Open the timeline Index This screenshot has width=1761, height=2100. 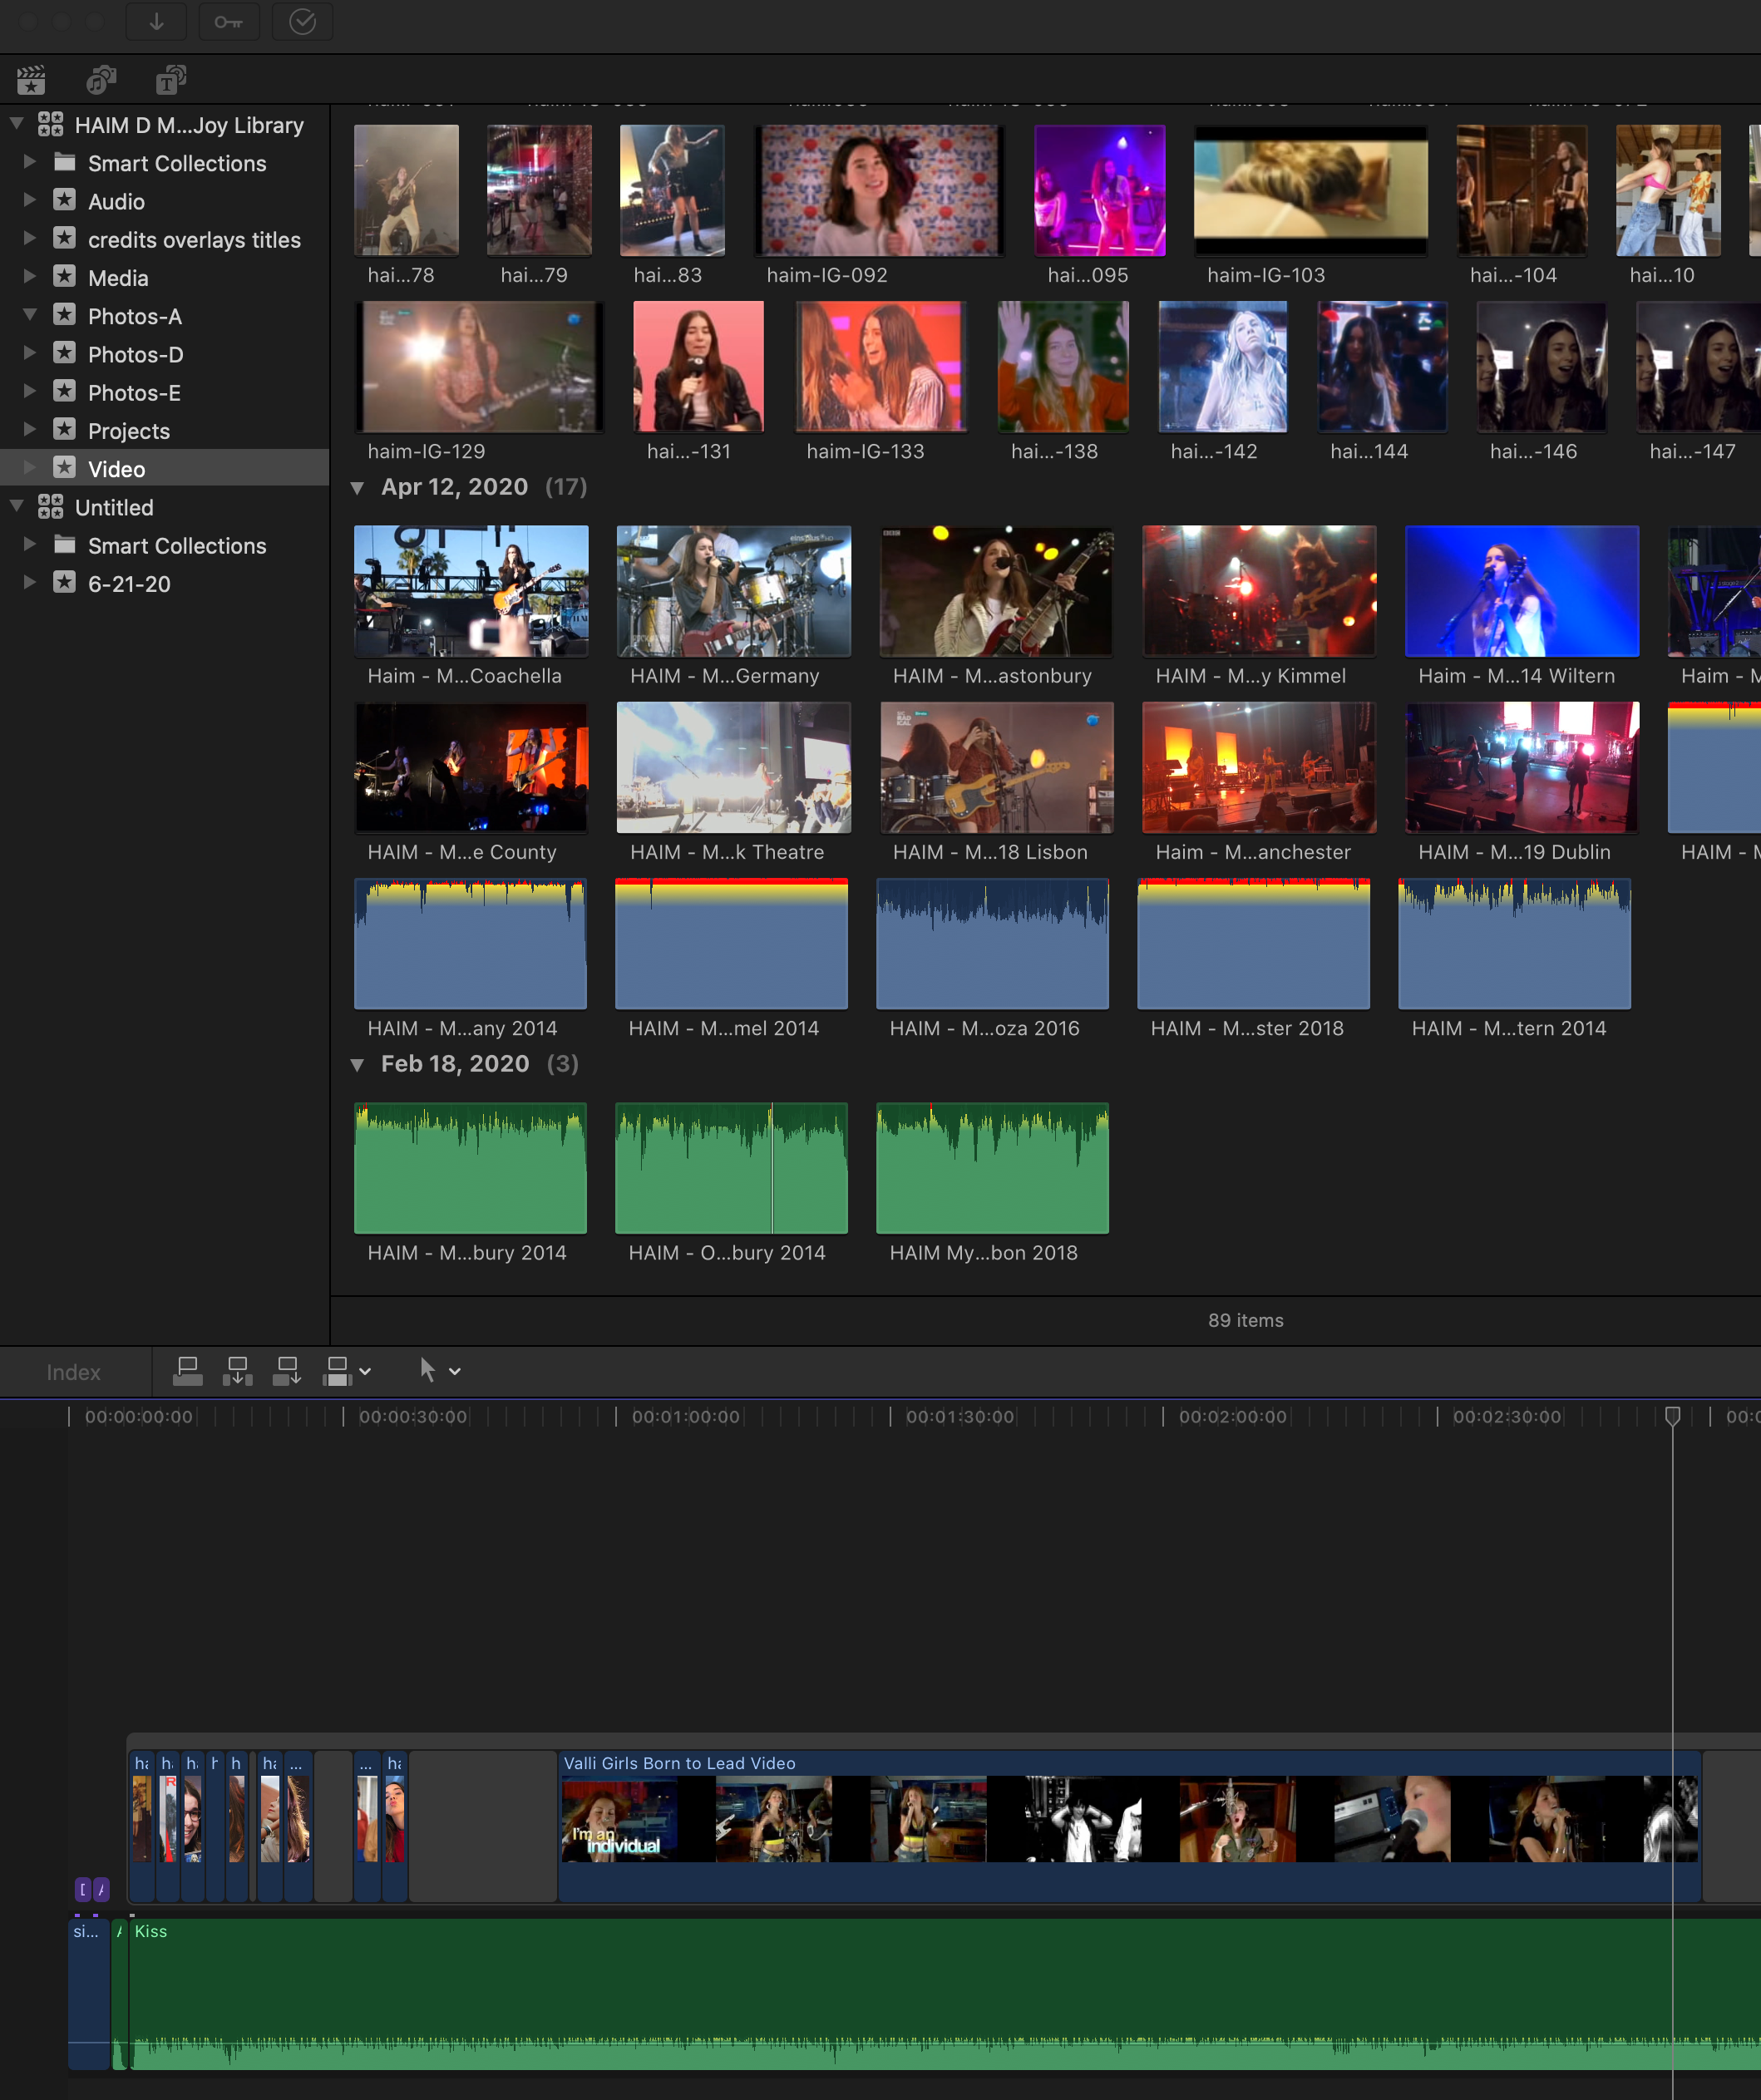(x=73, y=1372)
